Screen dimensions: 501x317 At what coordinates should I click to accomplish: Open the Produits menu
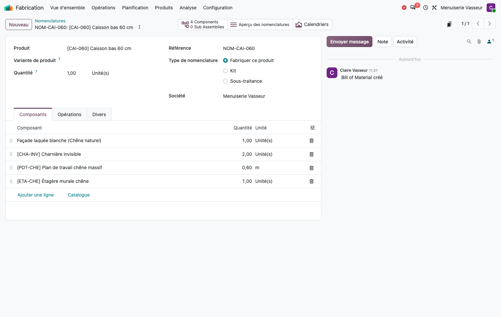point(164,8)
